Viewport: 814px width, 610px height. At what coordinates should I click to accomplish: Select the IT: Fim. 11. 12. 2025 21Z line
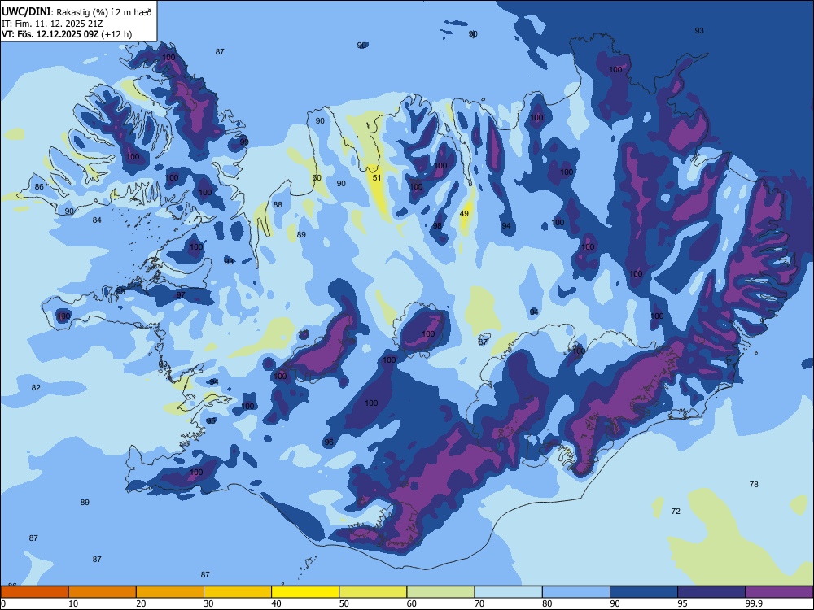(54, 24)
